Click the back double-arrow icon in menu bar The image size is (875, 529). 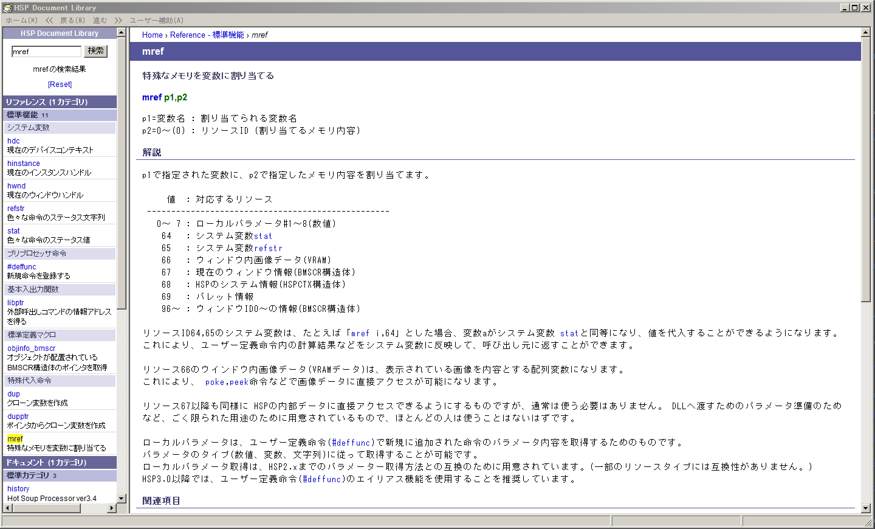[x=49, y=21]
